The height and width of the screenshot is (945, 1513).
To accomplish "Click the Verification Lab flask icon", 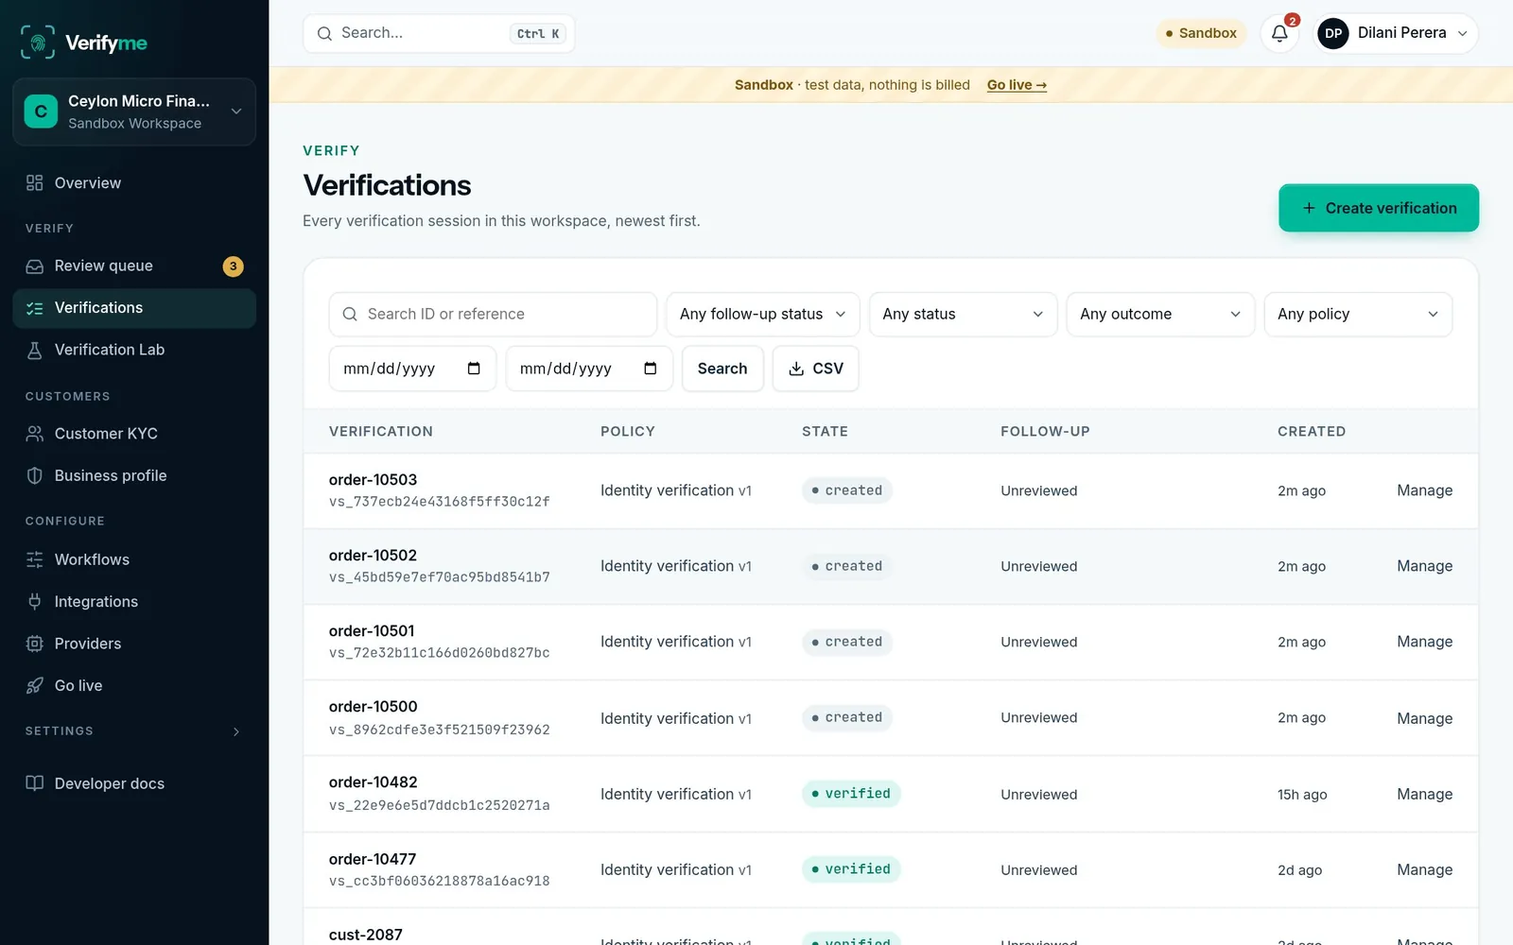I will tap(35, 350).
